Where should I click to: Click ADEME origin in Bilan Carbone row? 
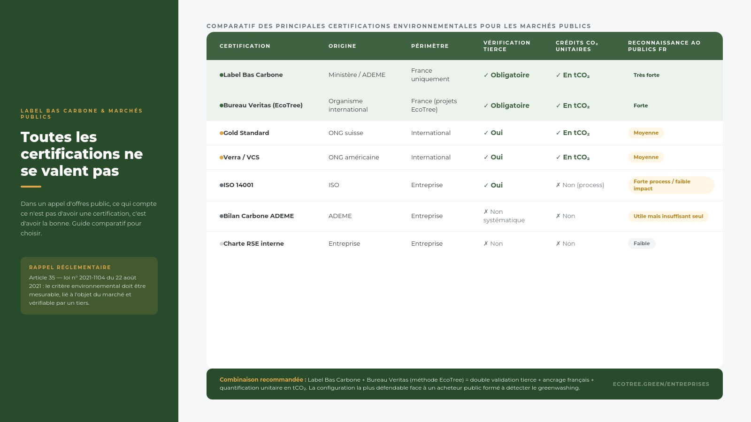340,216
